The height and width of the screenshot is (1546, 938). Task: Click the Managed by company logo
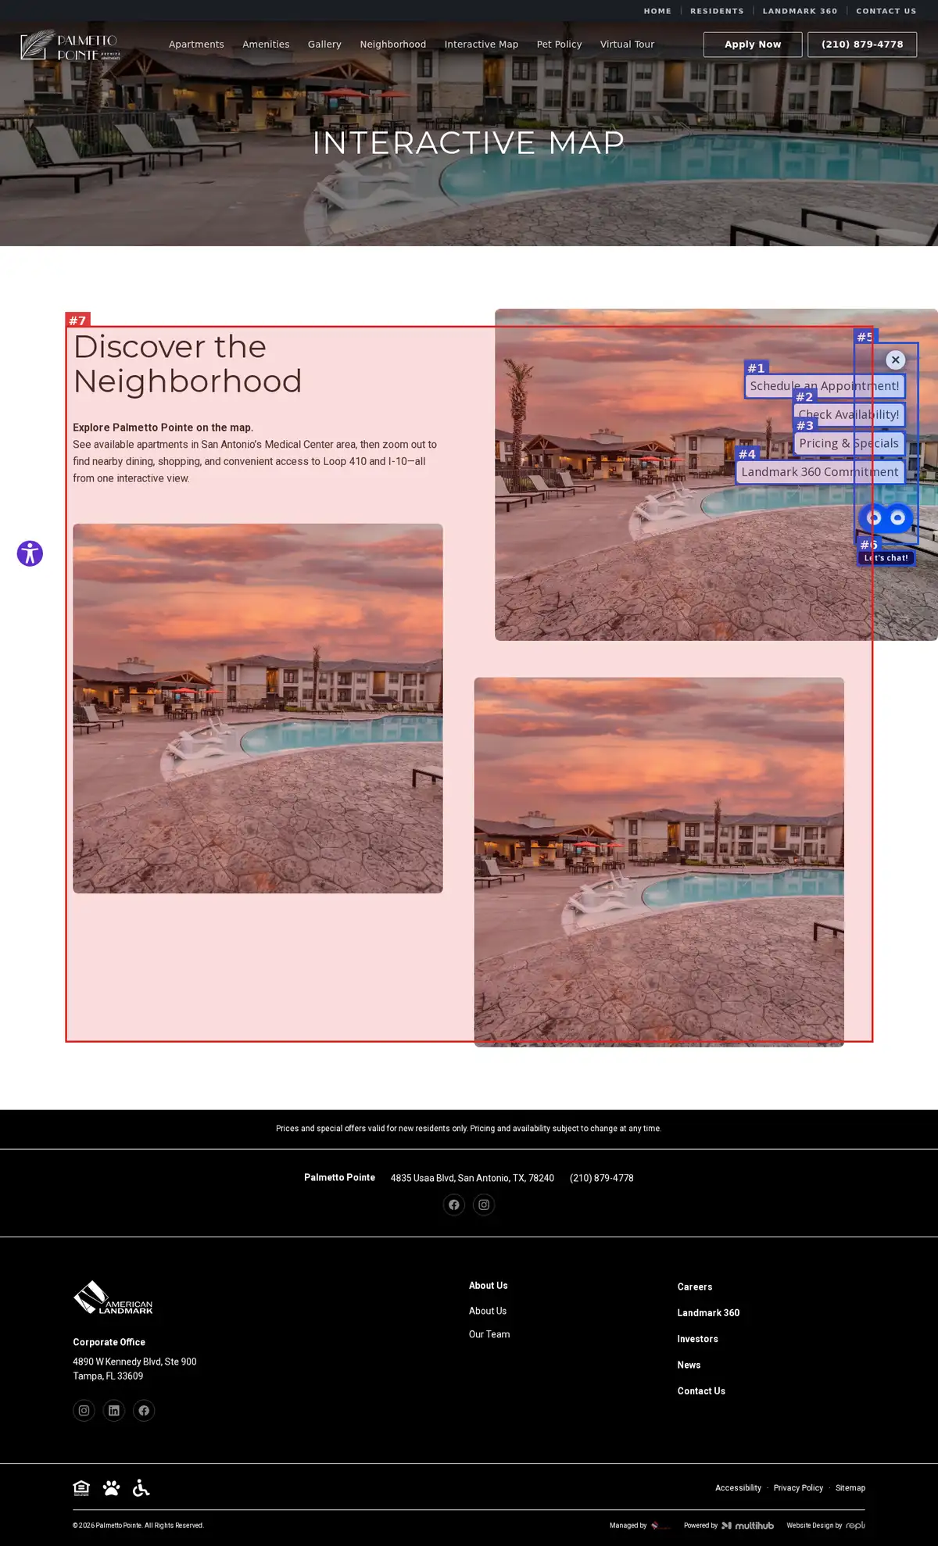[x=661, y=1525]
